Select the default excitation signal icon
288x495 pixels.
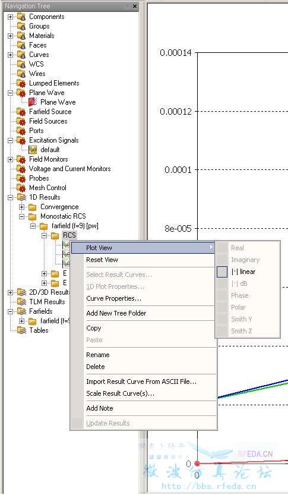click(x=33, y=150)
